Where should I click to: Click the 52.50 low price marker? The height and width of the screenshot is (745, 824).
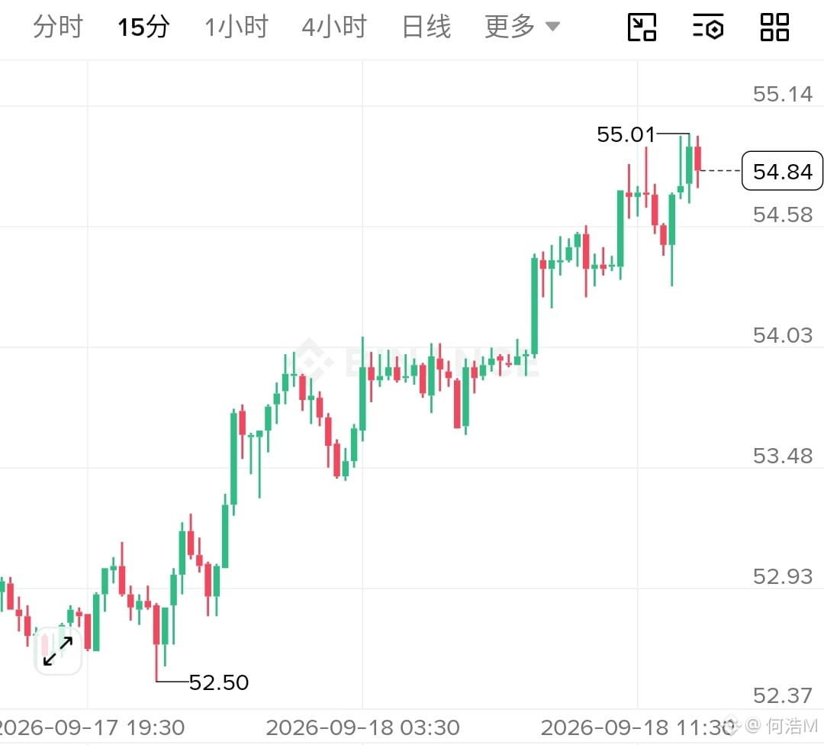pos(219,682)
